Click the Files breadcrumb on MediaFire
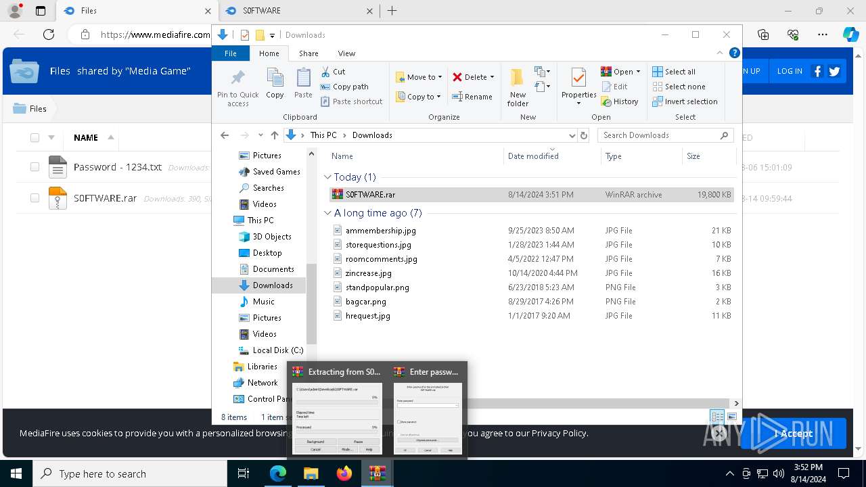 (x=30, y=108)
